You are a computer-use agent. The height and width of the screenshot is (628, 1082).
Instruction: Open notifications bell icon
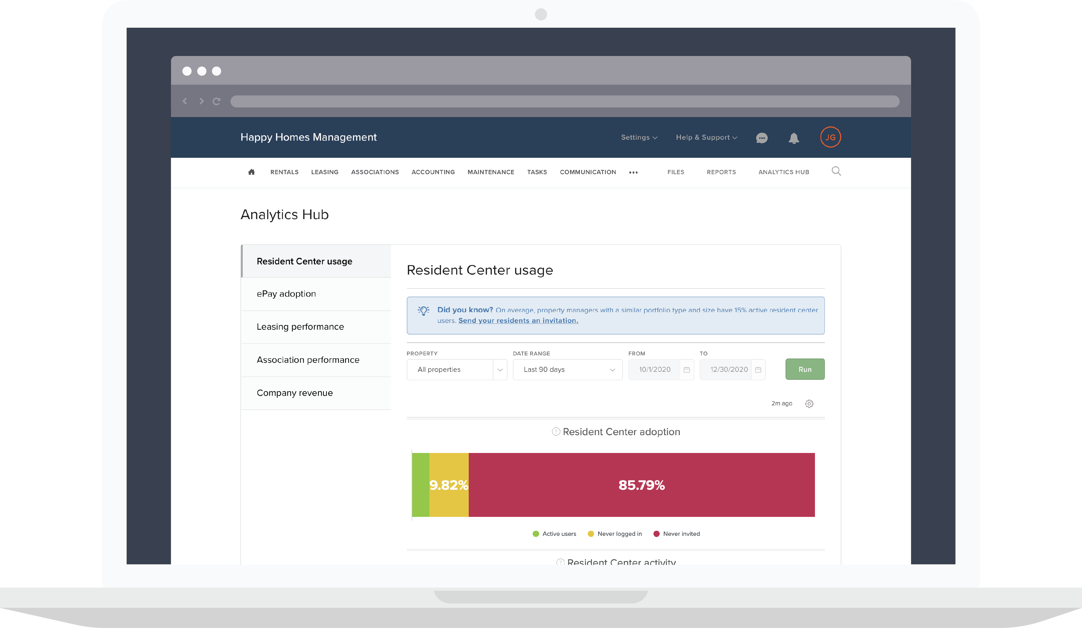pos(794,138)
